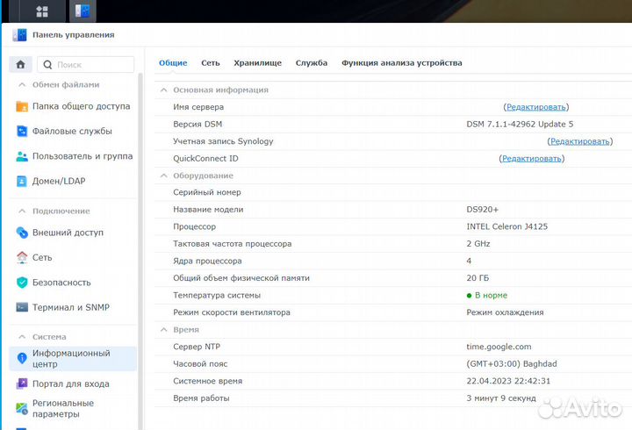Click the 22.04.2023 22:42:31 system time
The image size is (632, 430).
(x=508, y=381)
